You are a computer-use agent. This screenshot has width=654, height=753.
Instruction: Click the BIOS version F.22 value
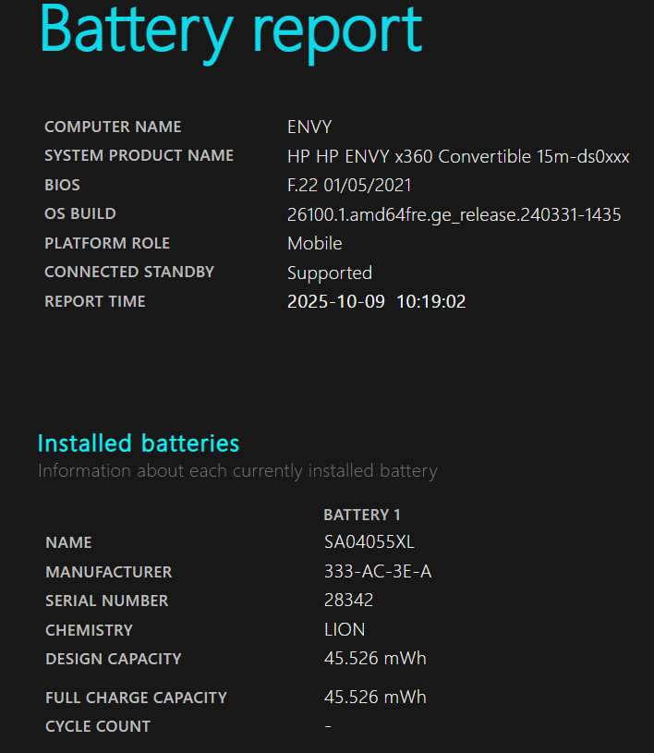click(x=349, y=185)
